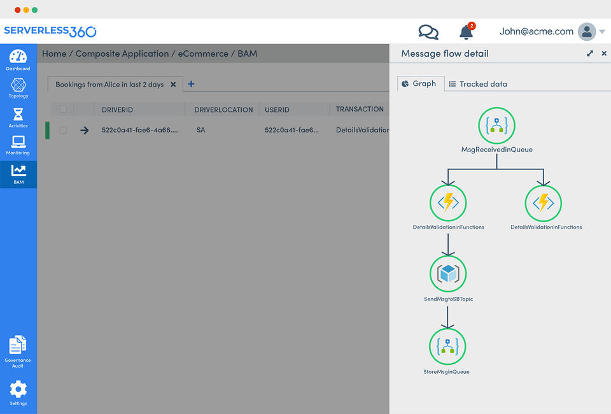Screen dimensions: 611x414
Task: Open the Monitoring section
Action: pos(18,145)
